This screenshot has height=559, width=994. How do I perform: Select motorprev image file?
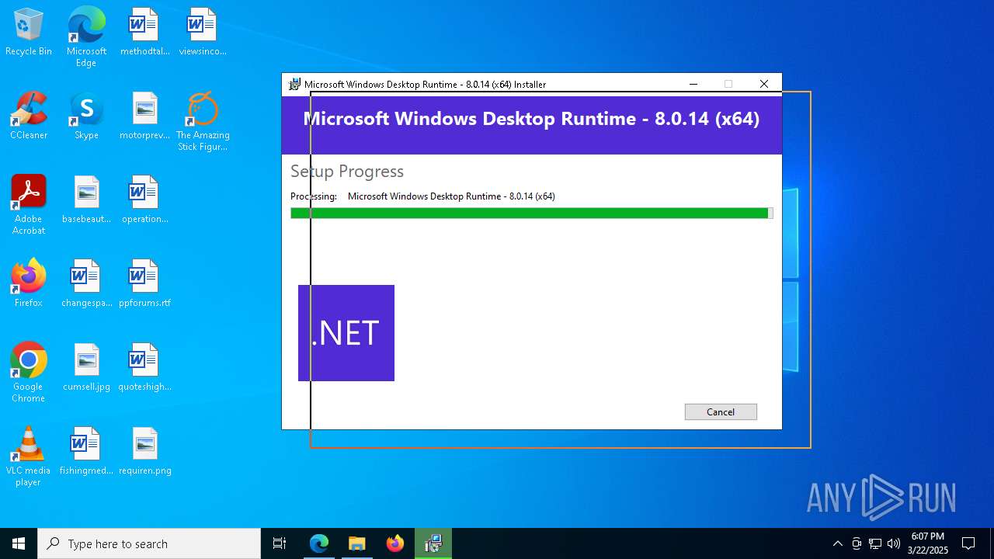(x=144, y=116)
